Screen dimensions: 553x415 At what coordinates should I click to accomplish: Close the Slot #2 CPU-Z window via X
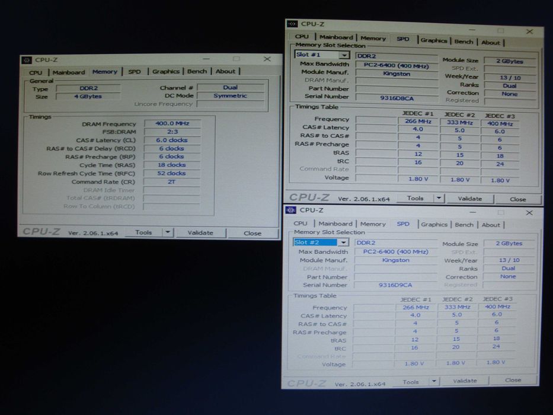click(529, 213)
